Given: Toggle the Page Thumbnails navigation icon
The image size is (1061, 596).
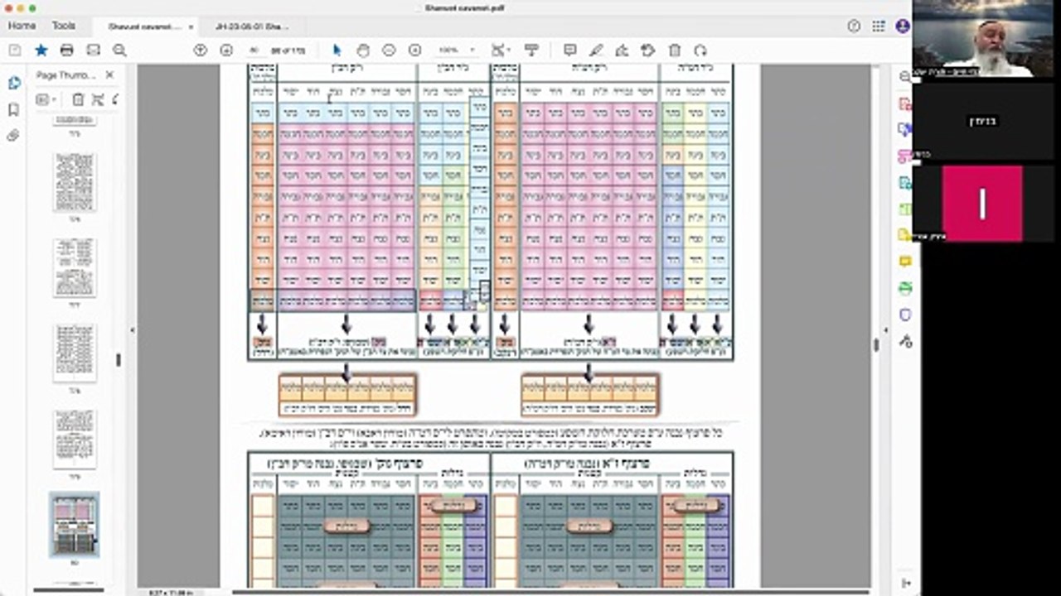Looking at the screenshot, I should (x=13, y=83).
